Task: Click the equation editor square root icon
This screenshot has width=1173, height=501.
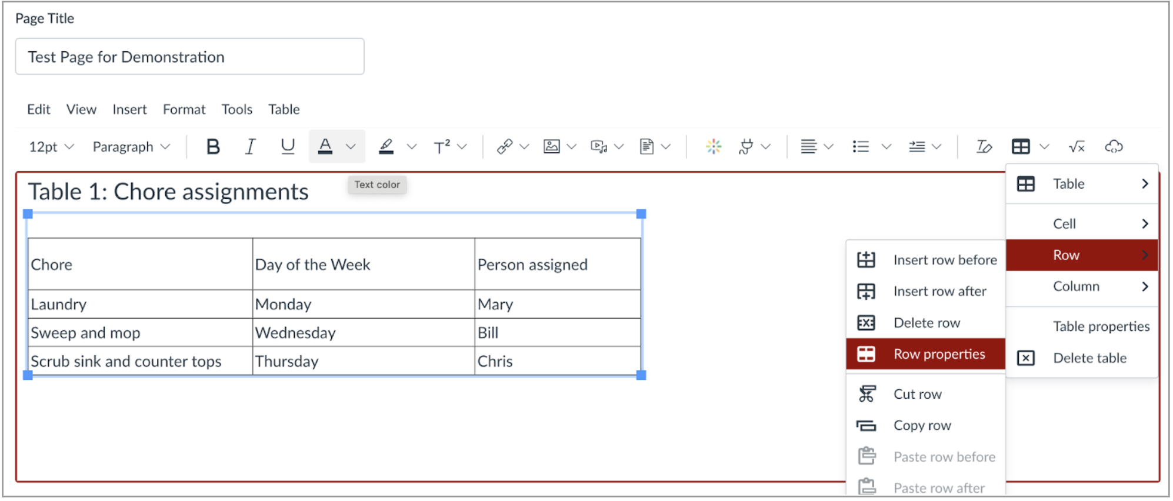Action: point(1077,146)
